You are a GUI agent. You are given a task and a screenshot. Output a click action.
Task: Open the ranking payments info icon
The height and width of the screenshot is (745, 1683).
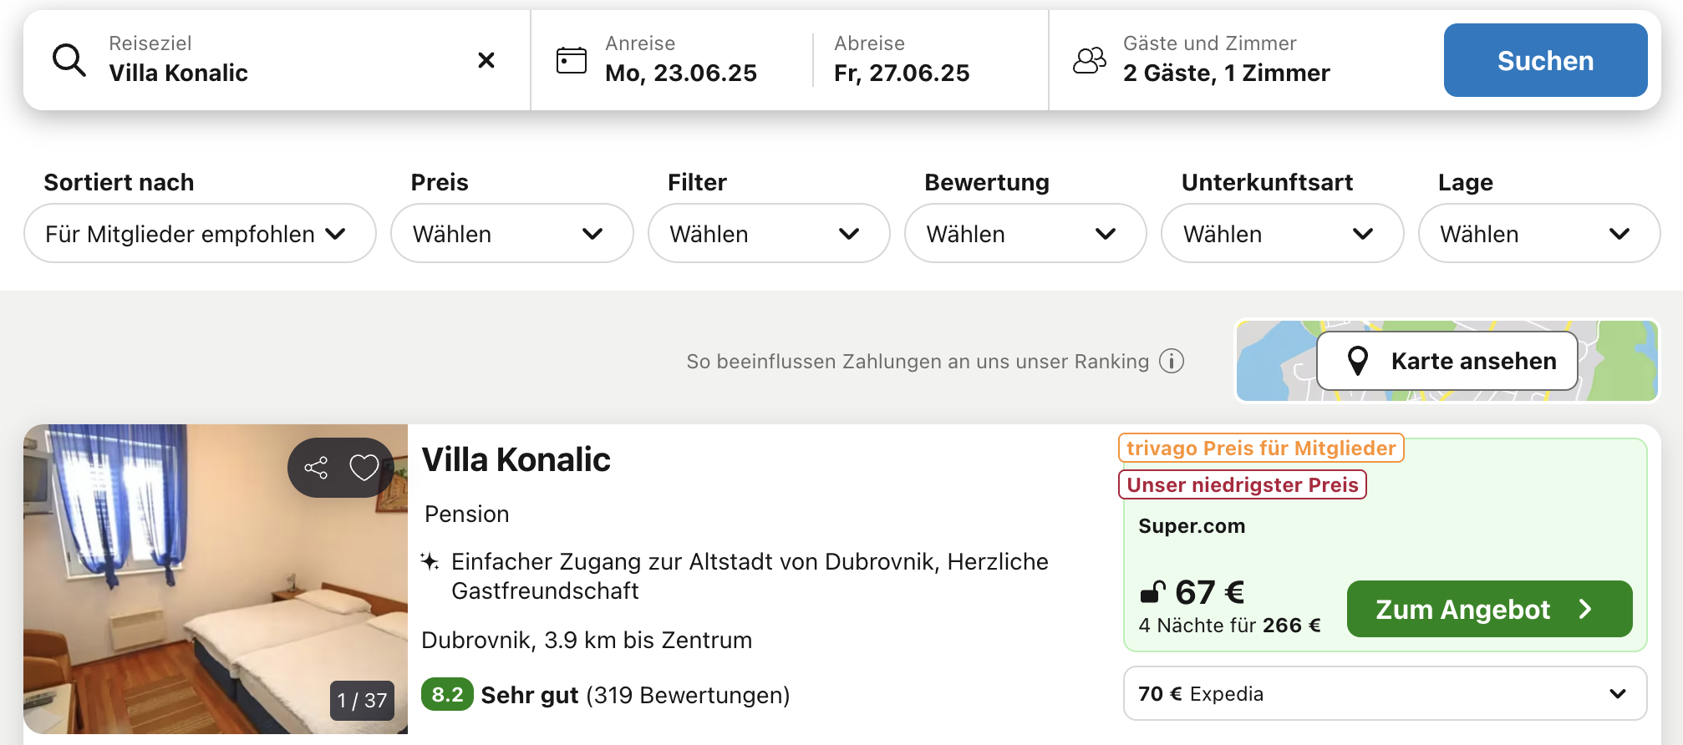tap(1172, 361)
